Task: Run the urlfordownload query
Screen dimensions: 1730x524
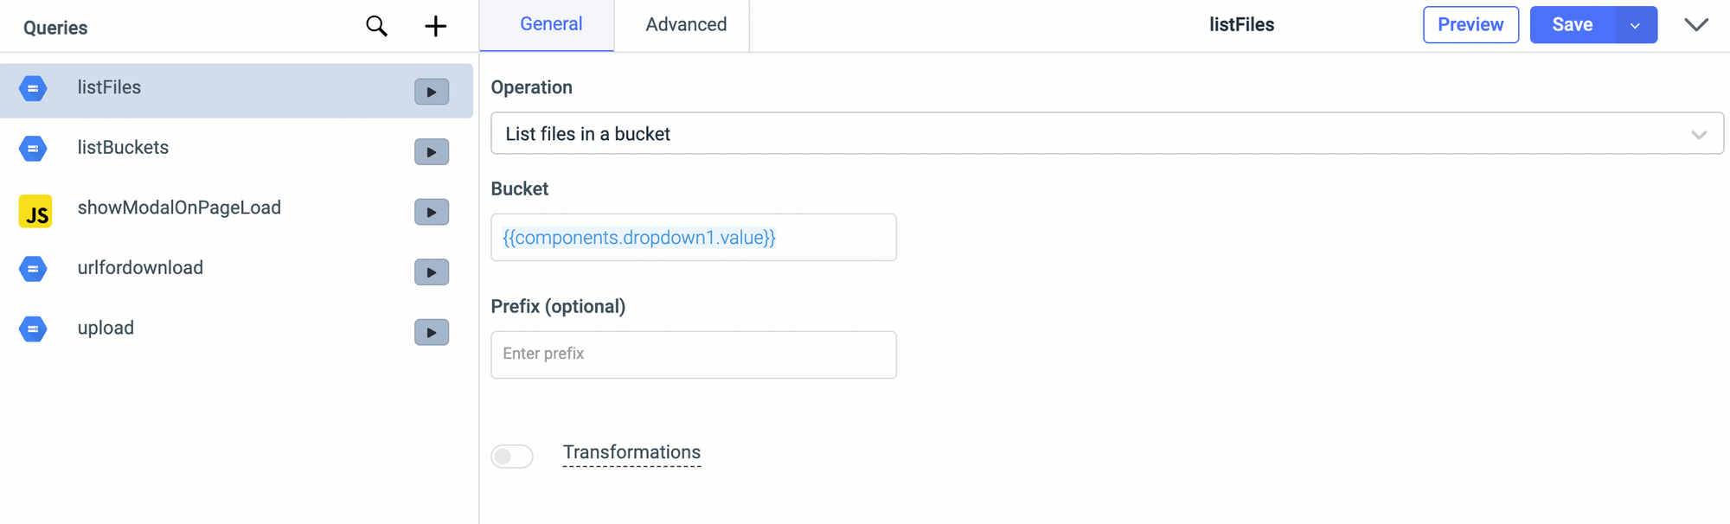Action: coord(431,272)
